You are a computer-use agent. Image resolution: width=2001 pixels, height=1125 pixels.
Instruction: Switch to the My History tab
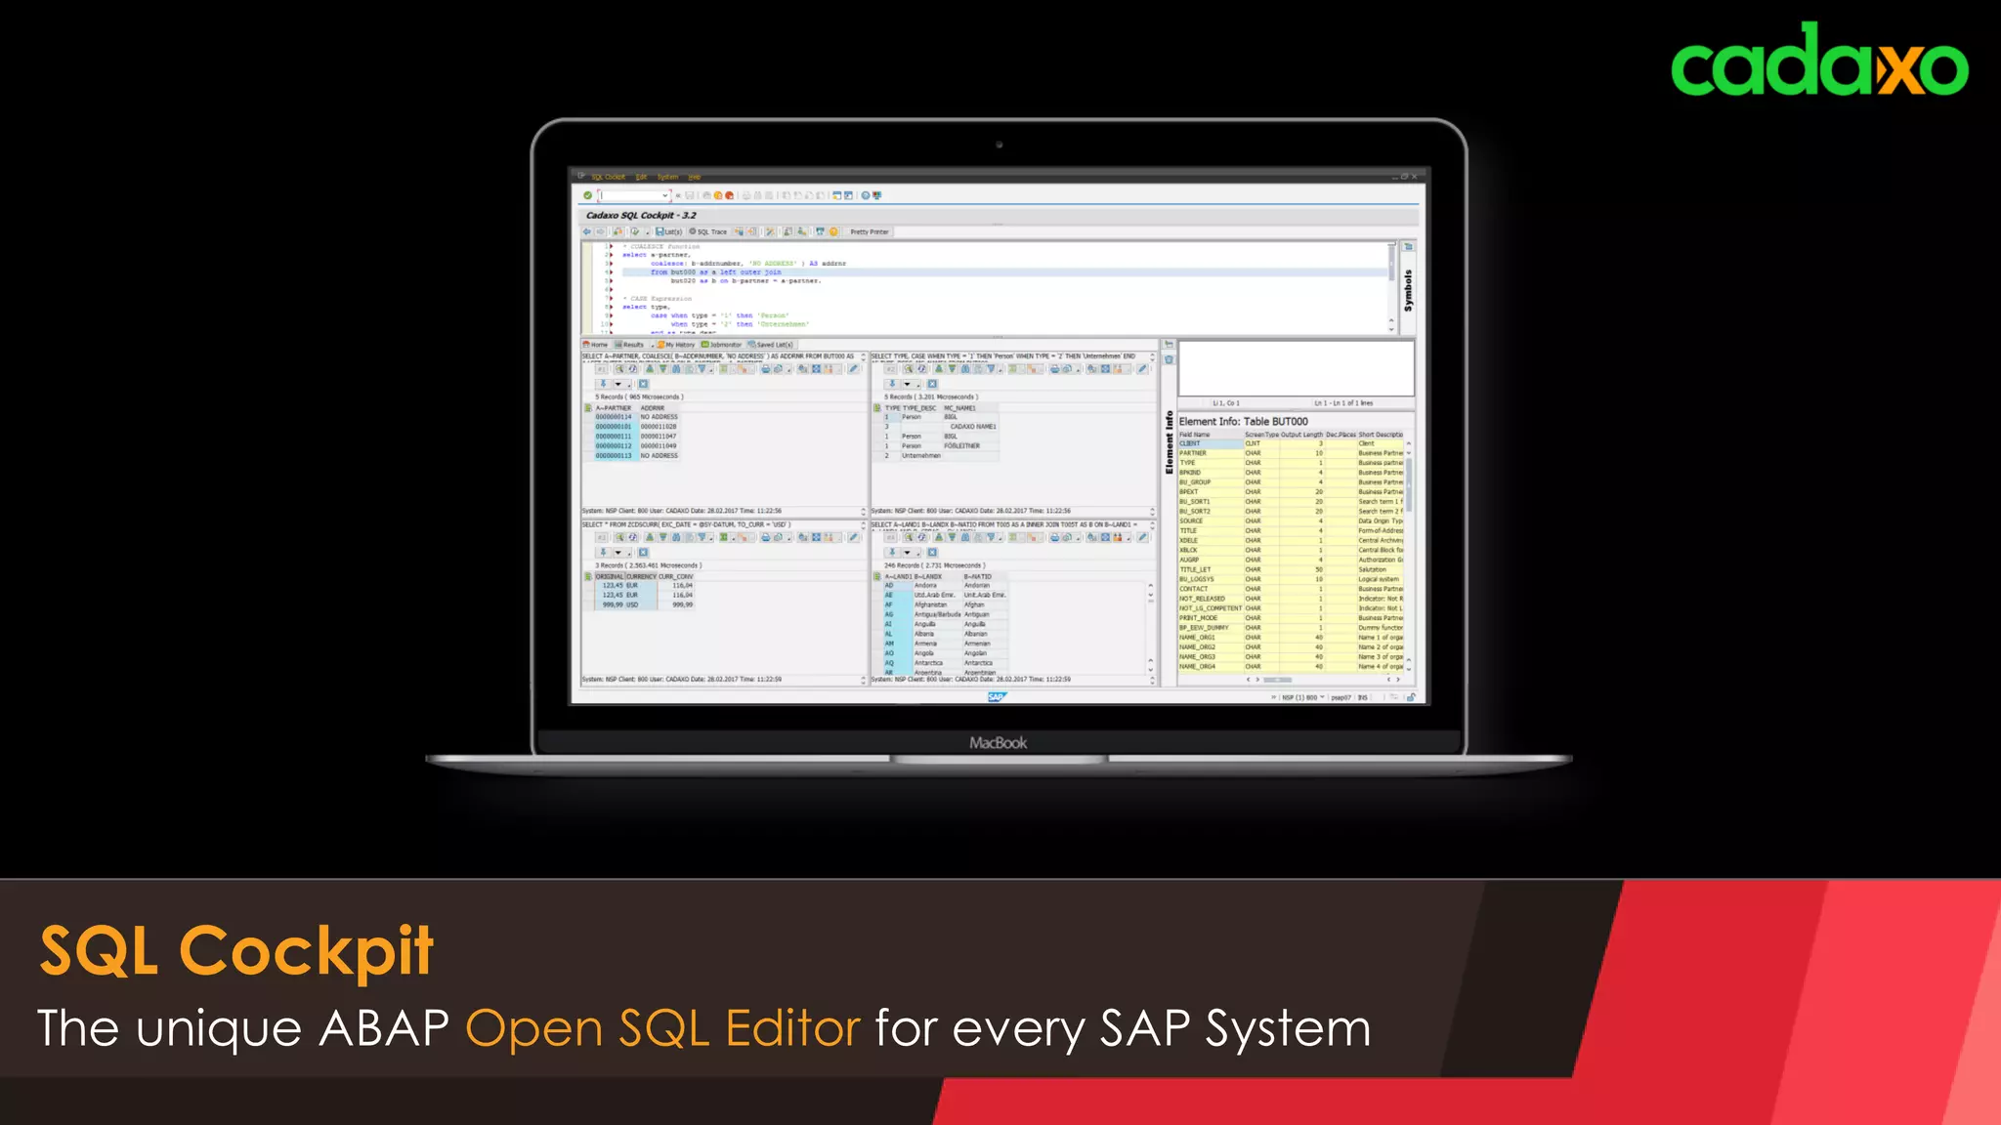pyautogui.click(x=676, y=345)
